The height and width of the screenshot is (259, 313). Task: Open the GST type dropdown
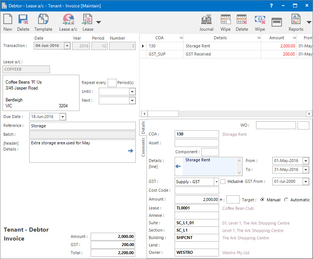(216, 182)
